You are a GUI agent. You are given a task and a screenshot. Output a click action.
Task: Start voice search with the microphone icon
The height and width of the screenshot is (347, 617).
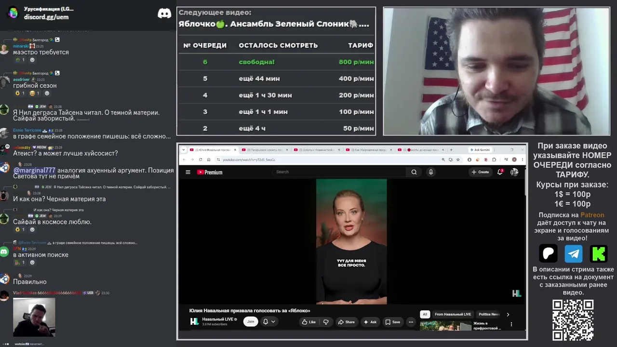[431, 172]
